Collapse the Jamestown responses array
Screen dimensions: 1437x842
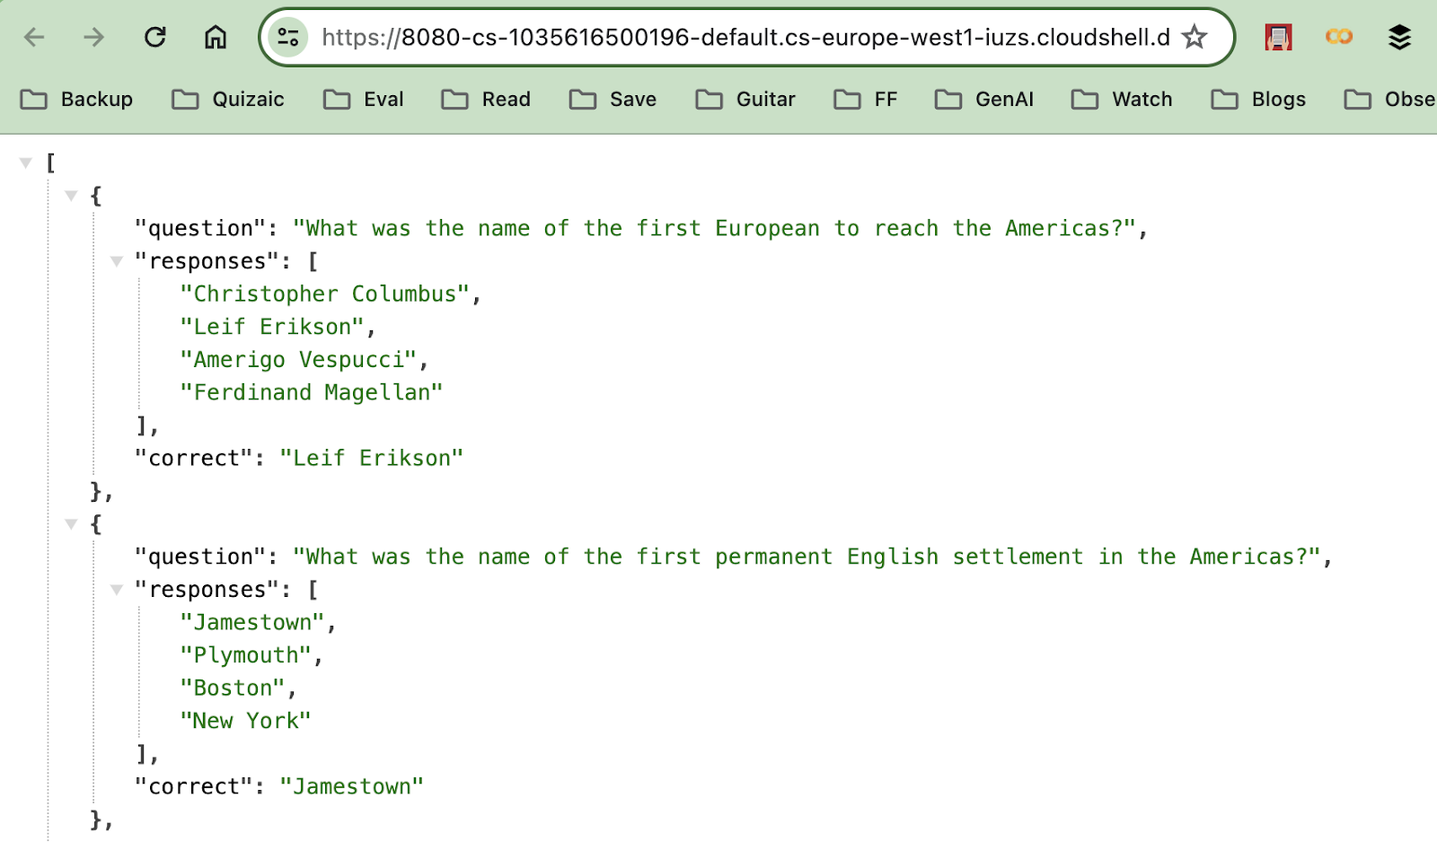tap(117, 590)
